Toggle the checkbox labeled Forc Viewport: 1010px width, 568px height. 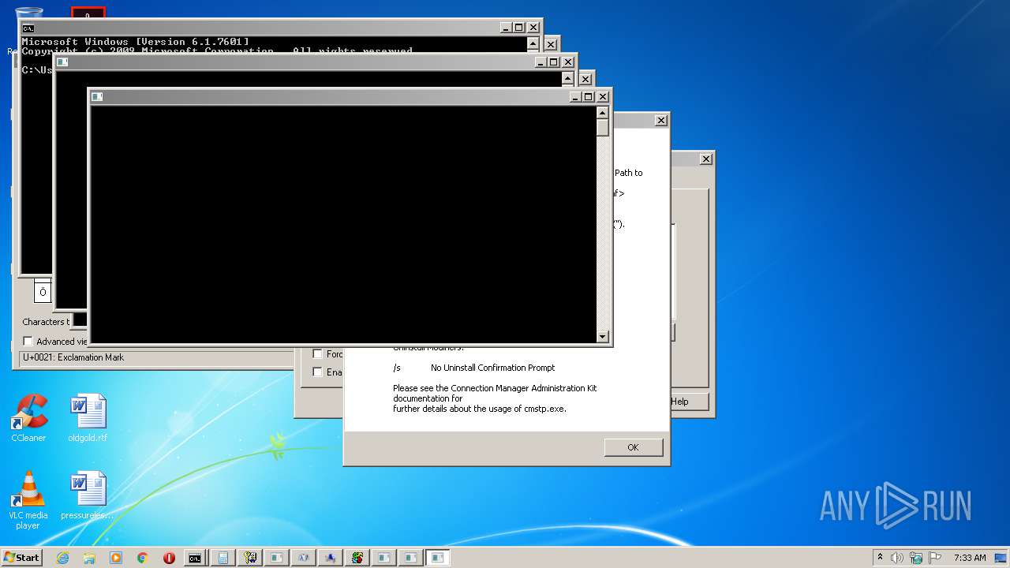click(x=318, y=354)
